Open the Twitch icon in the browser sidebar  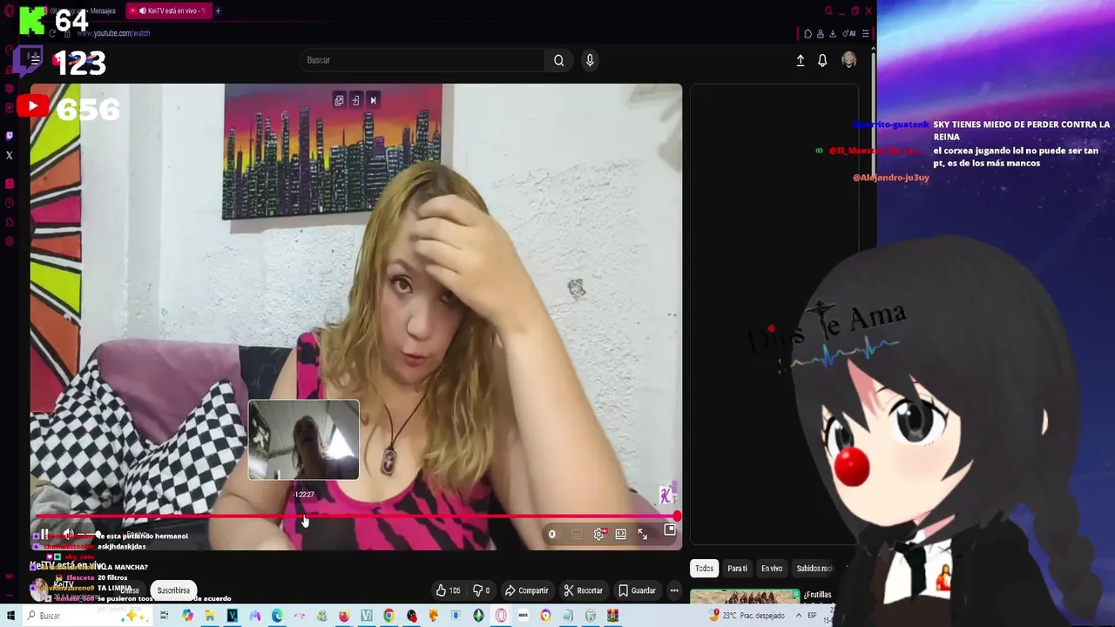pos(10,136)
